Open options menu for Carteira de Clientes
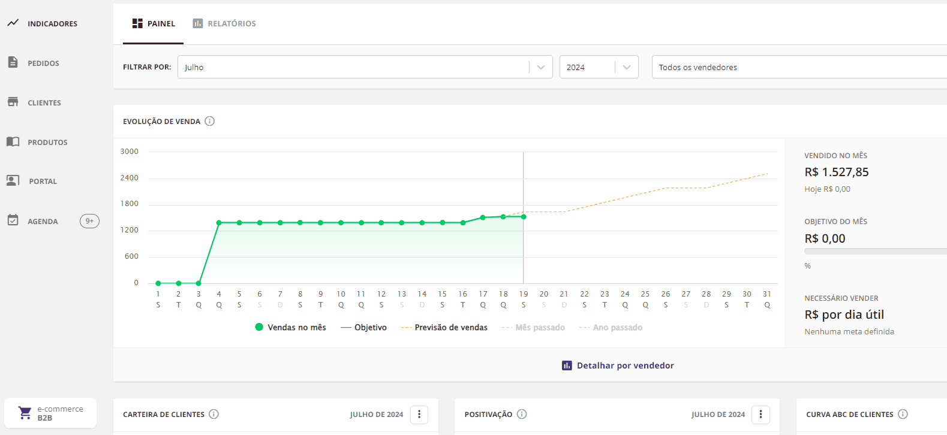947x435 pixels. (x=419, y=414)
